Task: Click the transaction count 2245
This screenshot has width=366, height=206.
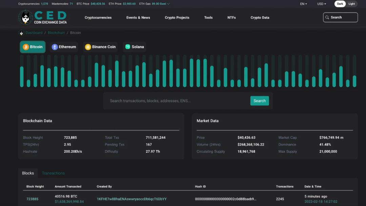Action: coord(280,199)
